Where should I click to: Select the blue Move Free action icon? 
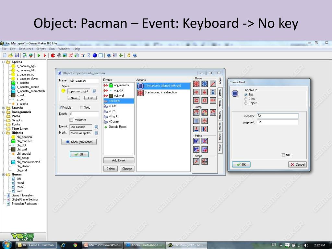click(205, 84)
